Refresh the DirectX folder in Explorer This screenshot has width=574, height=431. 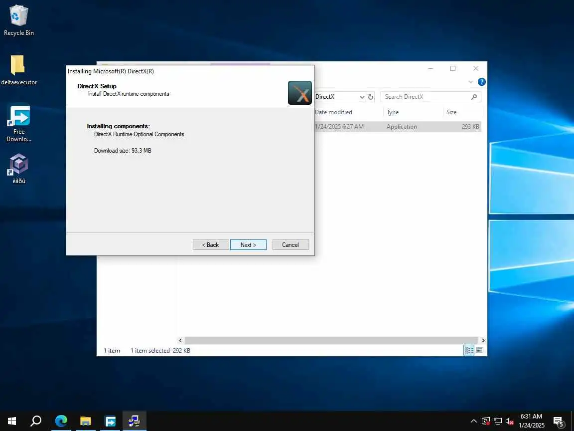pos(371,97)
